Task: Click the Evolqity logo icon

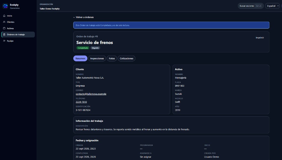Action: point(5,6)
